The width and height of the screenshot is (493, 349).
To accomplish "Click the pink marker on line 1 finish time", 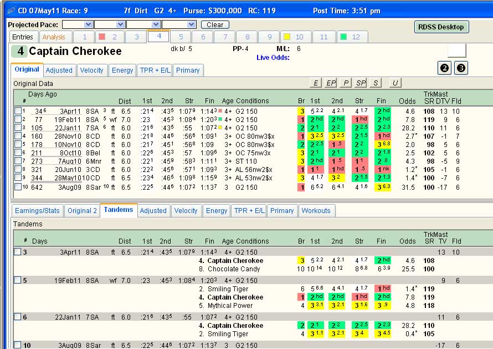I will coord(220,111).
